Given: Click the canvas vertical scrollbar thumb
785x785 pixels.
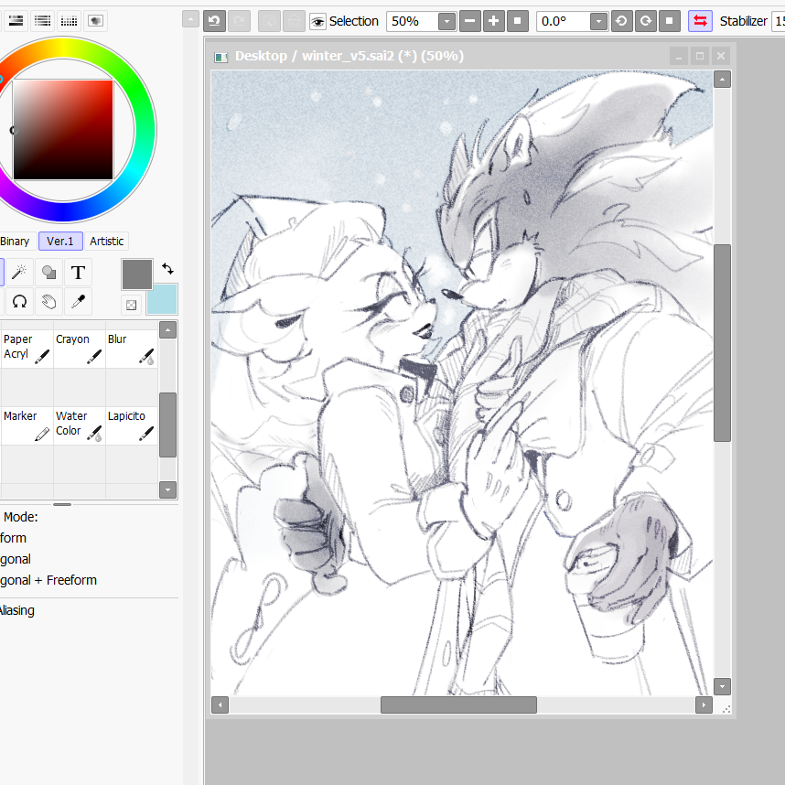Looking at the screenshot, I should (x=722, y=343).
